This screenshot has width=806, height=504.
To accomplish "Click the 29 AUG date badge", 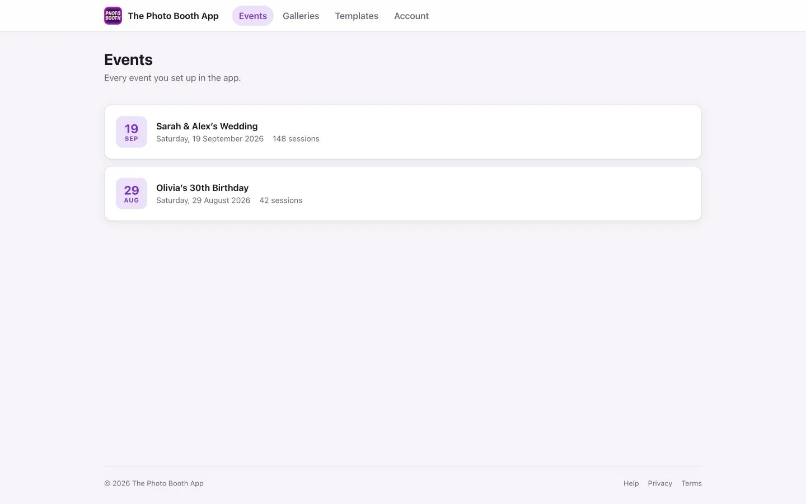I will click(x=132, y=193).
